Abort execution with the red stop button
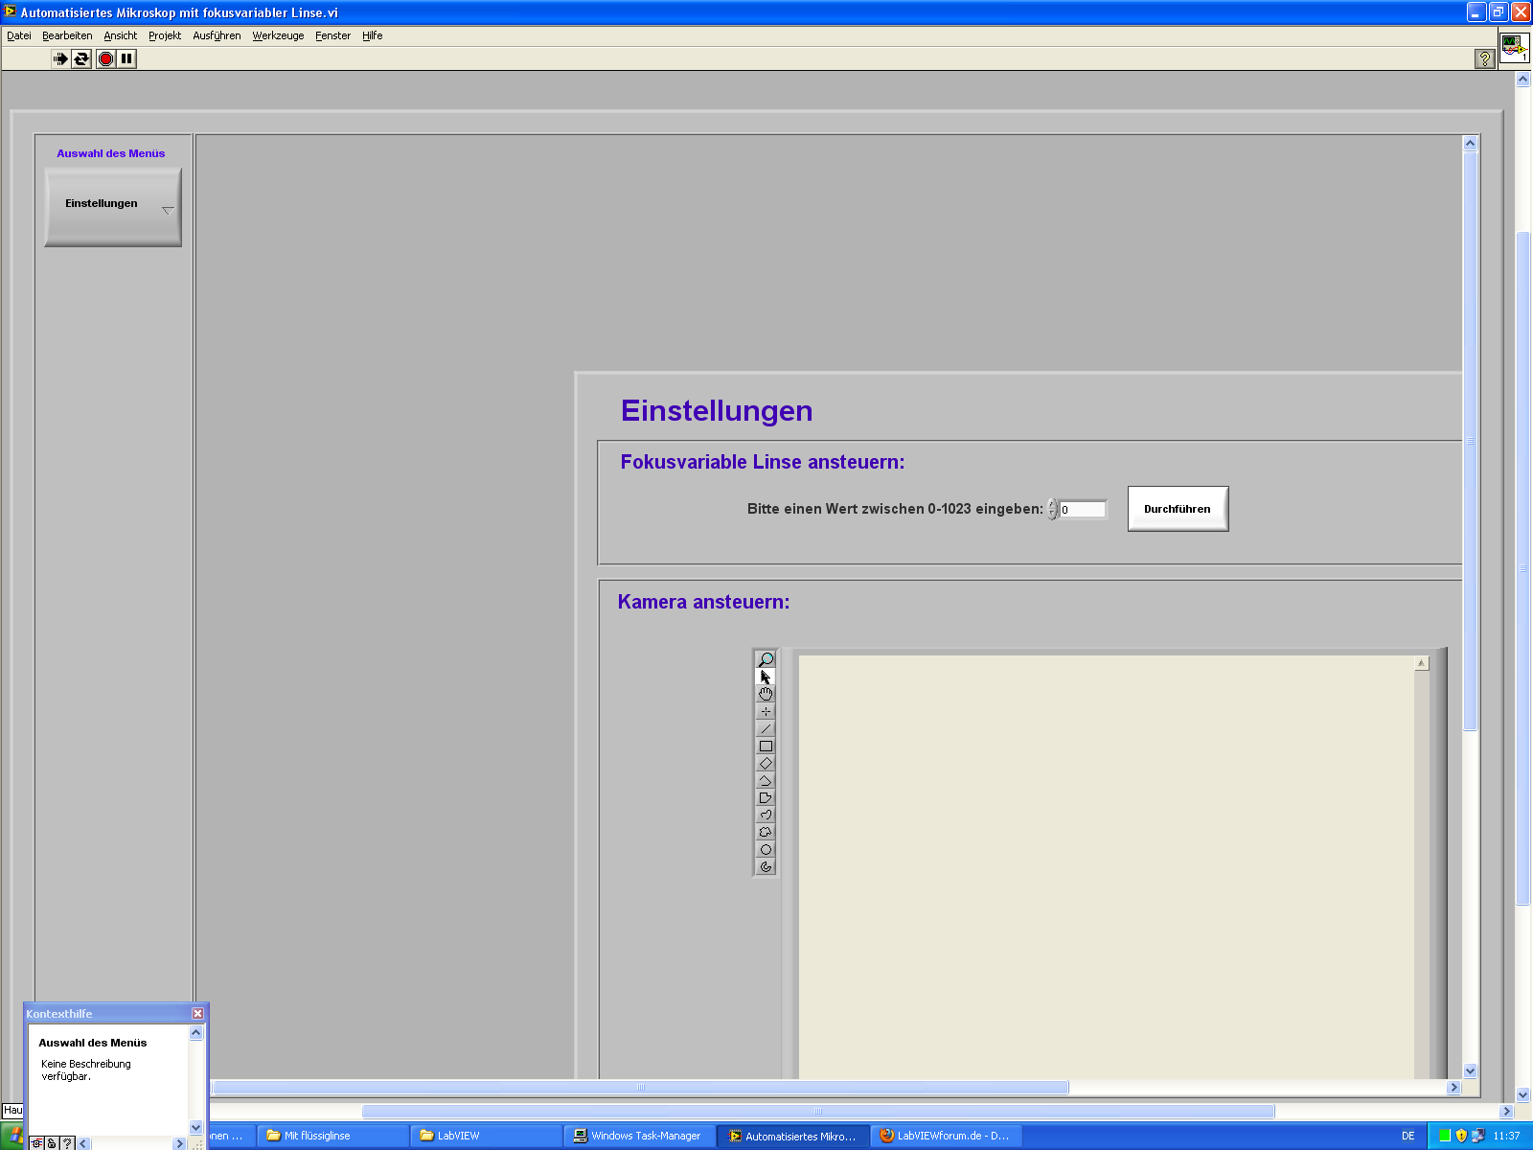The width and height of the screenshot is (1533, 1150). click(105, 58)
